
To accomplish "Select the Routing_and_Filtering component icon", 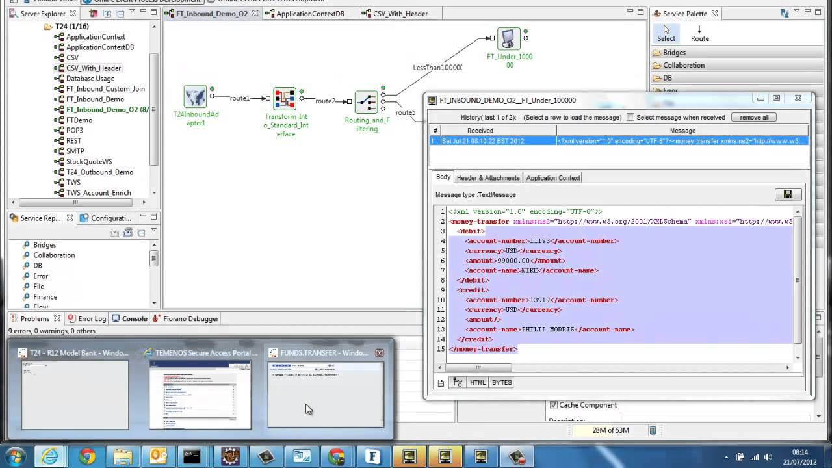I will coord(366,102).
